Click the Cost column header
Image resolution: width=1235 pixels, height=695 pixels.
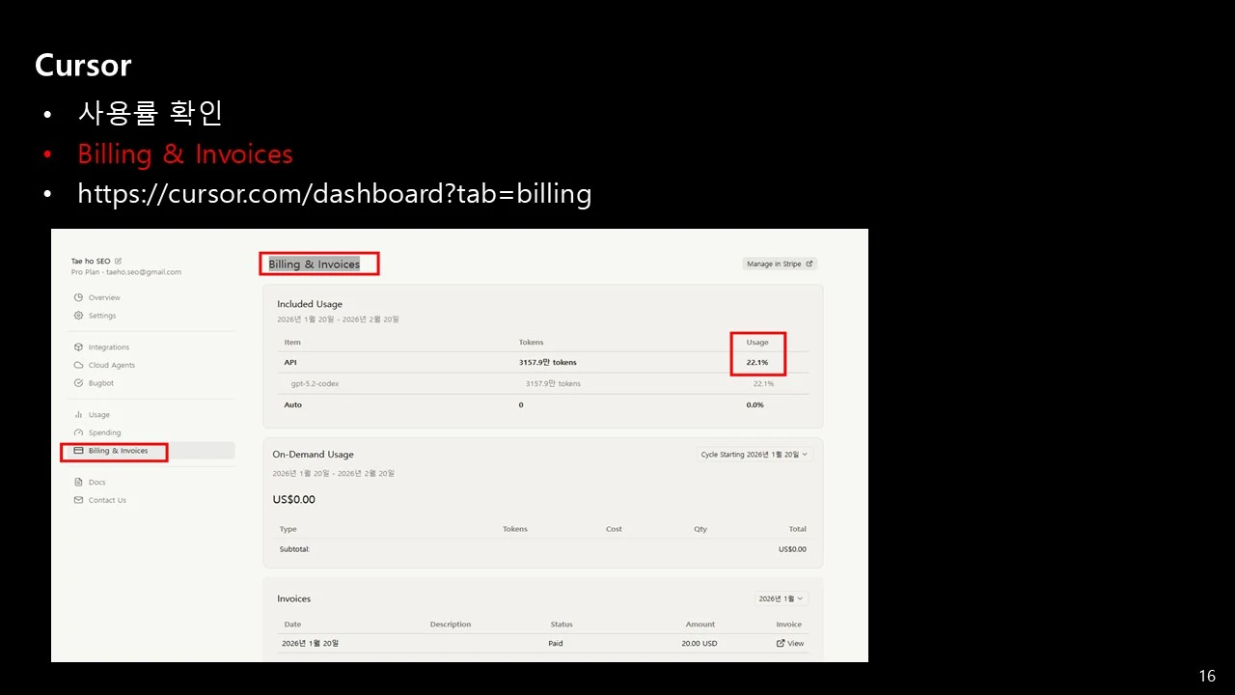tap(614, 529)
